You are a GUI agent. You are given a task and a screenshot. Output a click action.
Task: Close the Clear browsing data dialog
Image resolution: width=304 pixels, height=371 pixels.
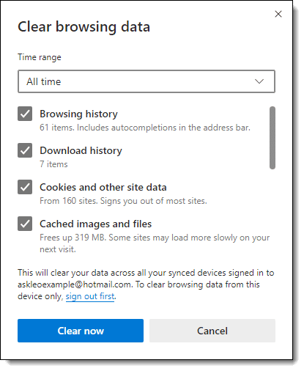pos(278,14)
